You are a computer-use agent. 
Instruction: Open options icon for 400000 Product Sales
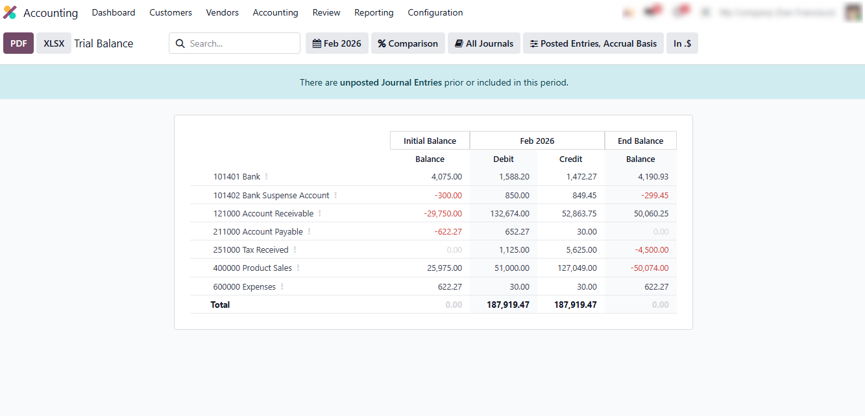298,268
